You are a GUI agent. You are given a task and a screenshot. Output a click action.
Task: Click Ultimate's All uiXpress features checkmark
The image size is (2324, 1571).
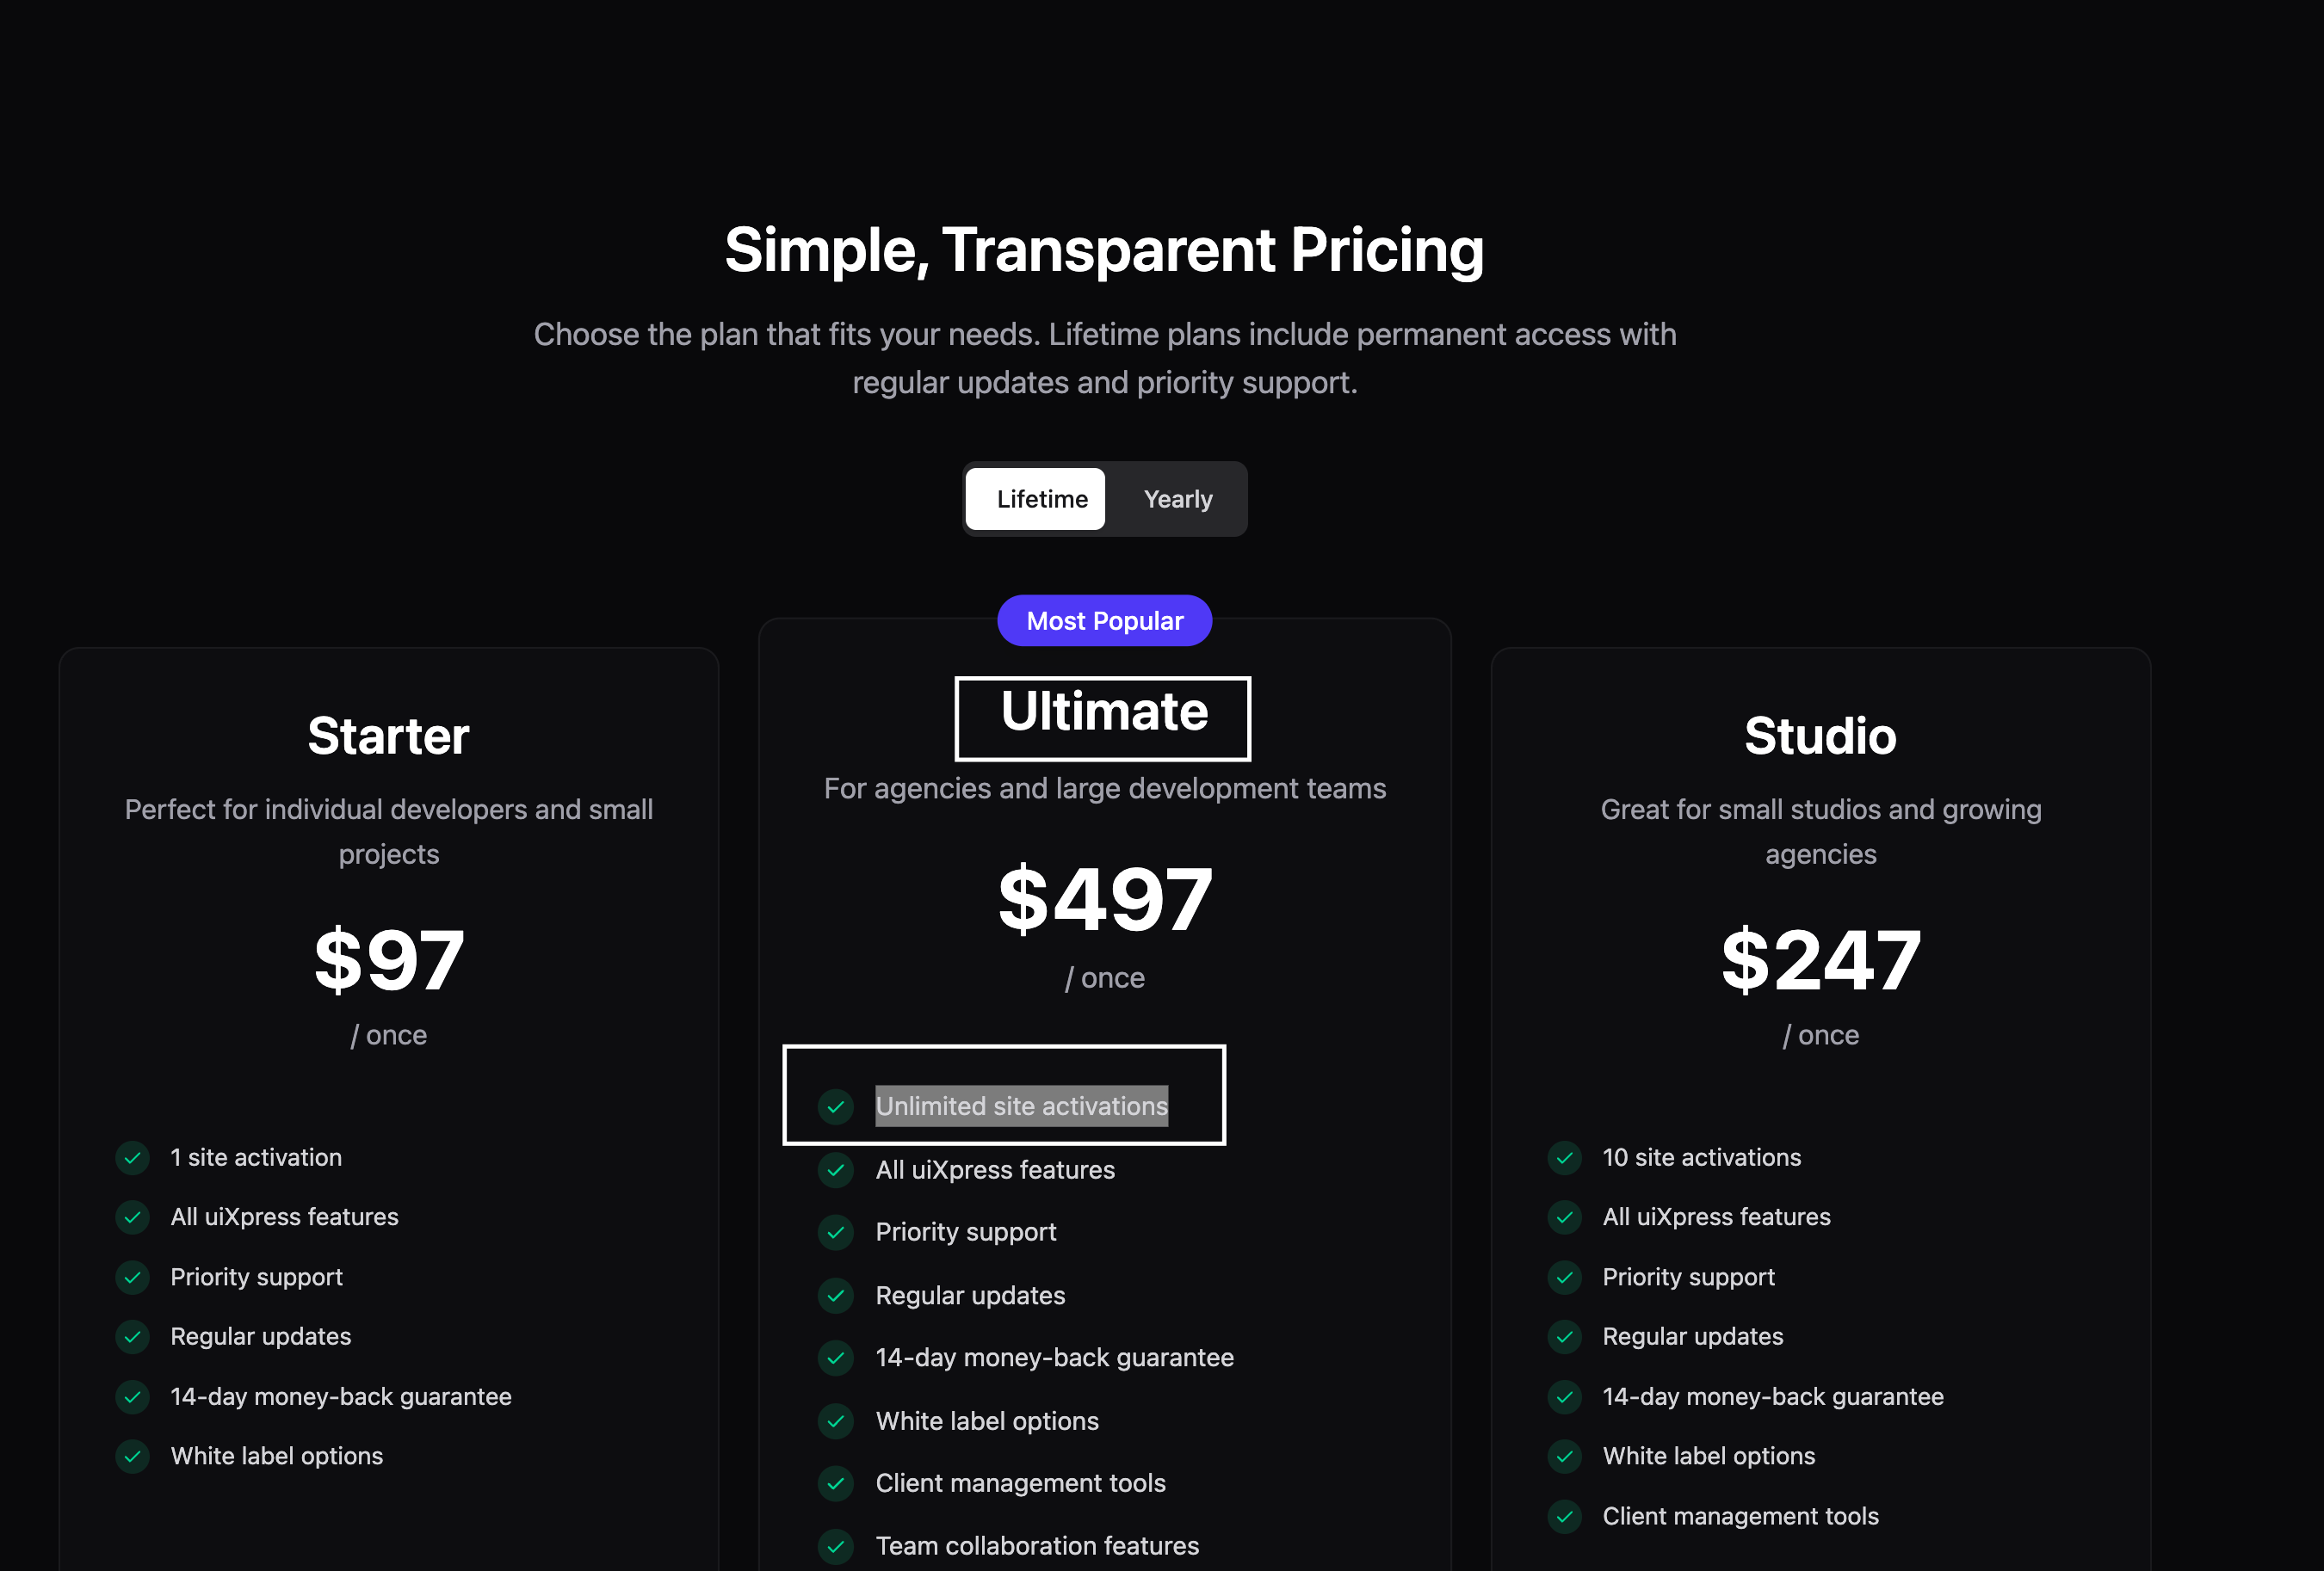pos(835,1169)
